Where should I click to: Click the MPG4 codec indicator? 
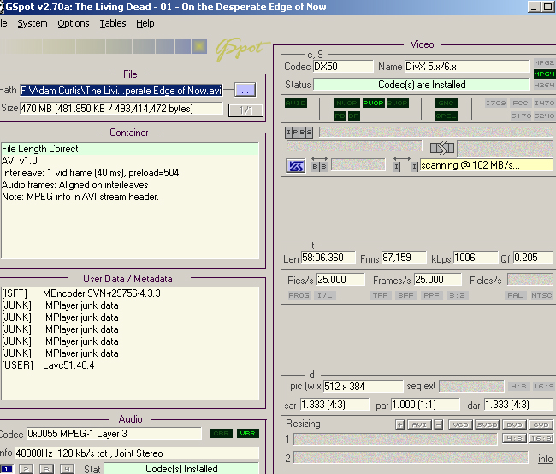(544, 74)
